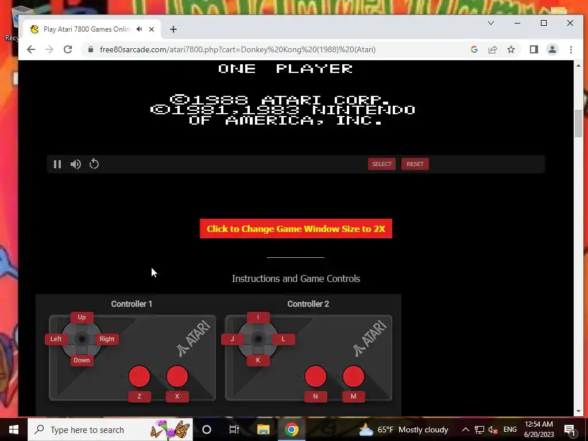Screen dimensions: 588x441
Task: Click the scrollbar up arrow
Action: 579,65
